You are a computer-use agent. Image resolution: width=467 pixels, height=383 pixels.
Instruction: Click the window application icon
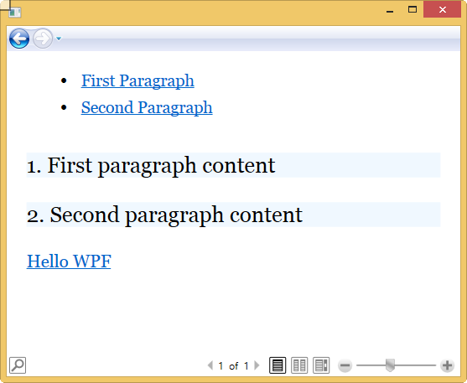14,13
